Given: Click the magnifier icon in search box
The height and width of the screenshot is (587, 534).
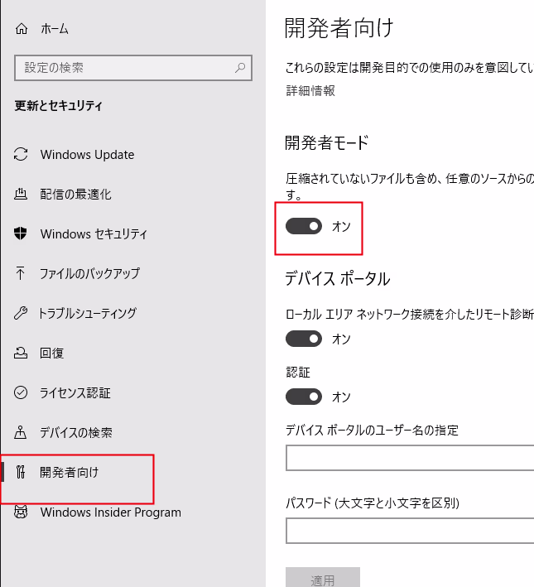Looking at the screenshot, I should click(240, 68).
